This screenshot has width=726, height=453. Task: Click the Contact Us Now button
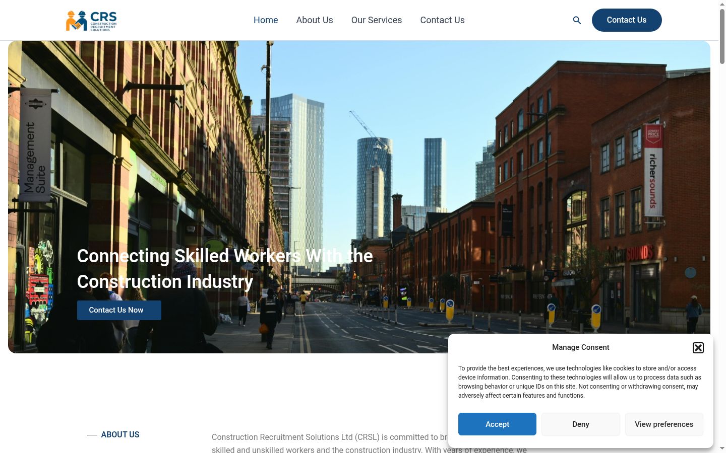click(119, 310)
